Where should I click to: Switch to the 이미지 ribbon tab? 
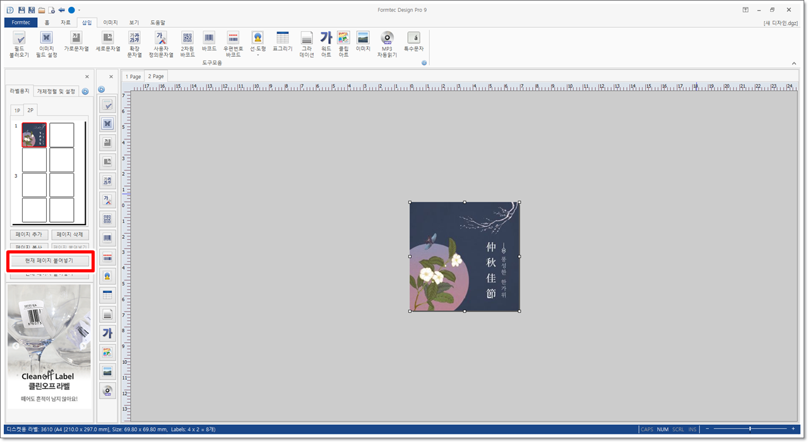click(110, 22)
